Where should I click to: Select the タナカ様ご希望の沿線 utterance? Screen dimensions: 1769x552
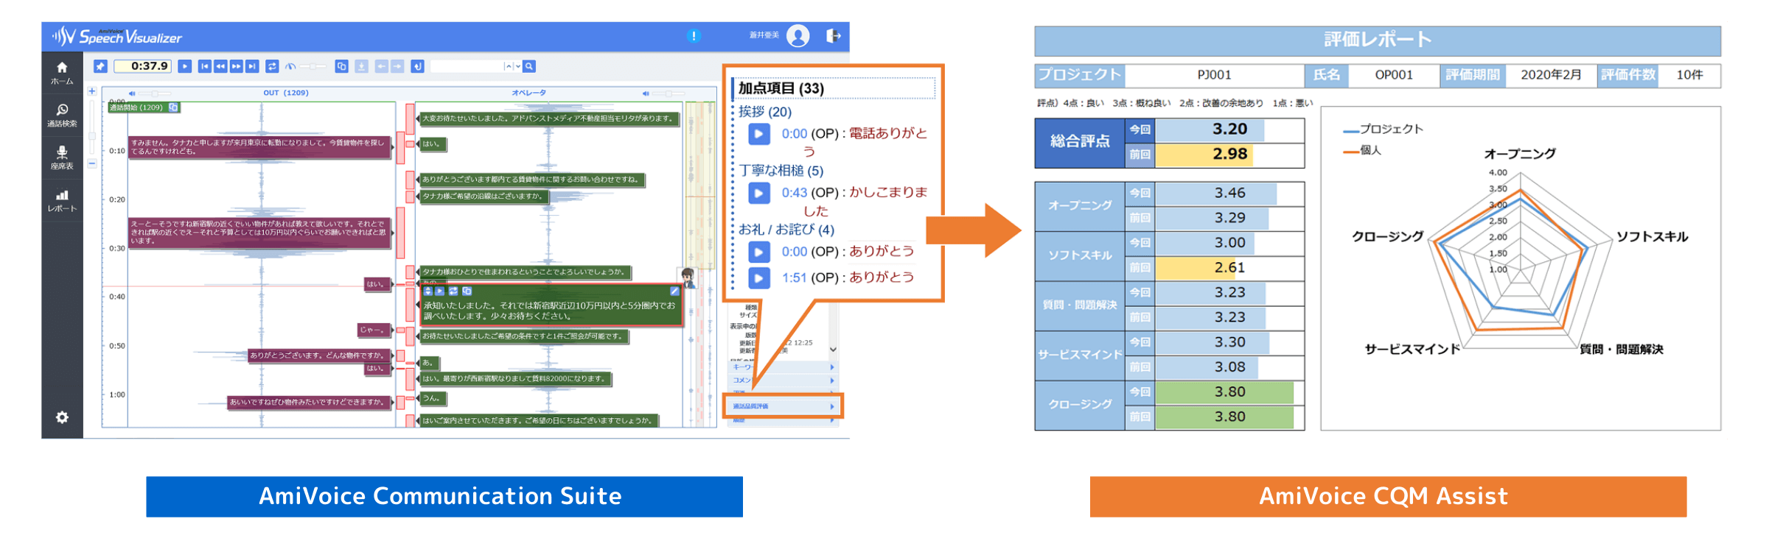pyautogui.click(x=484, y=197)
